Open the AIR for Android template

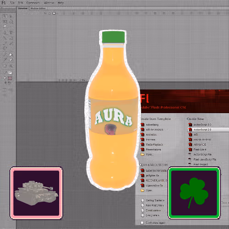coord(154,130)
